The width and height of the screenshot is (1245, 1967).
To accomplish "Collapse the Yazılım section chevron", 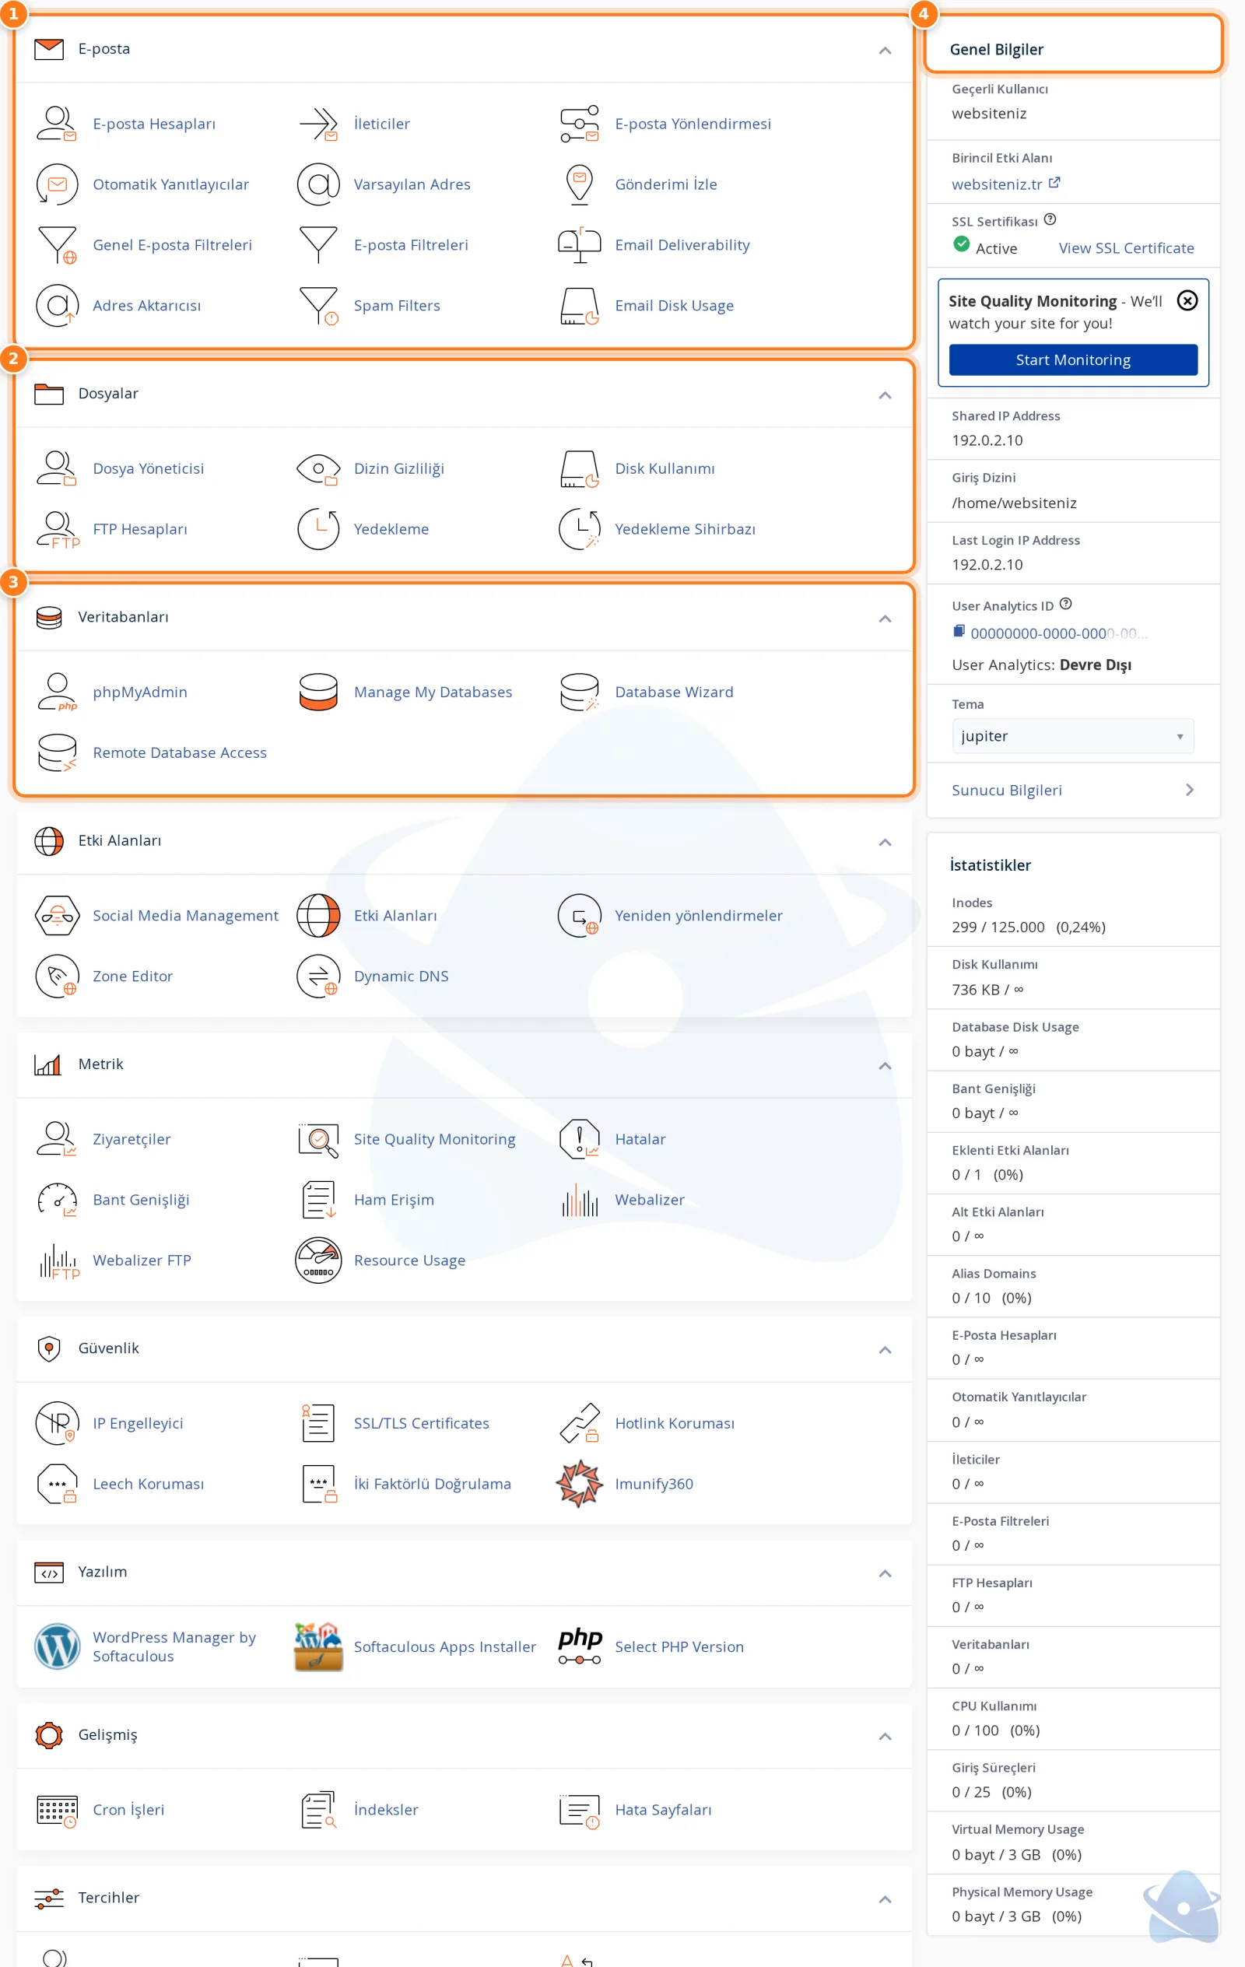I will tap(884, 1573).
